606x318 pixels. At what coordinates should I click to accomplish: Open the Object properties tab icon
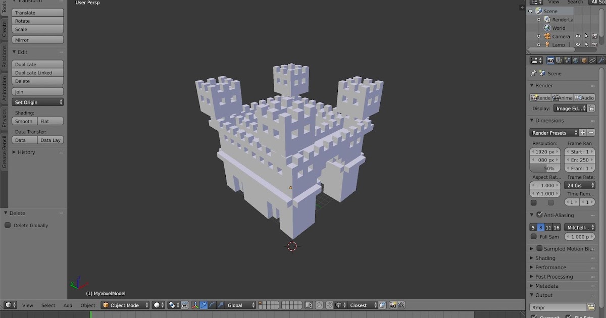pyautogui.click(x=584, y=61)
